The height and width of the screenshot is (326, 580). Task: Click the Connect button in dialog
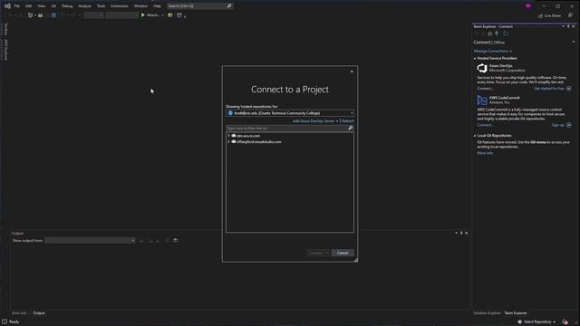[317, 253]
